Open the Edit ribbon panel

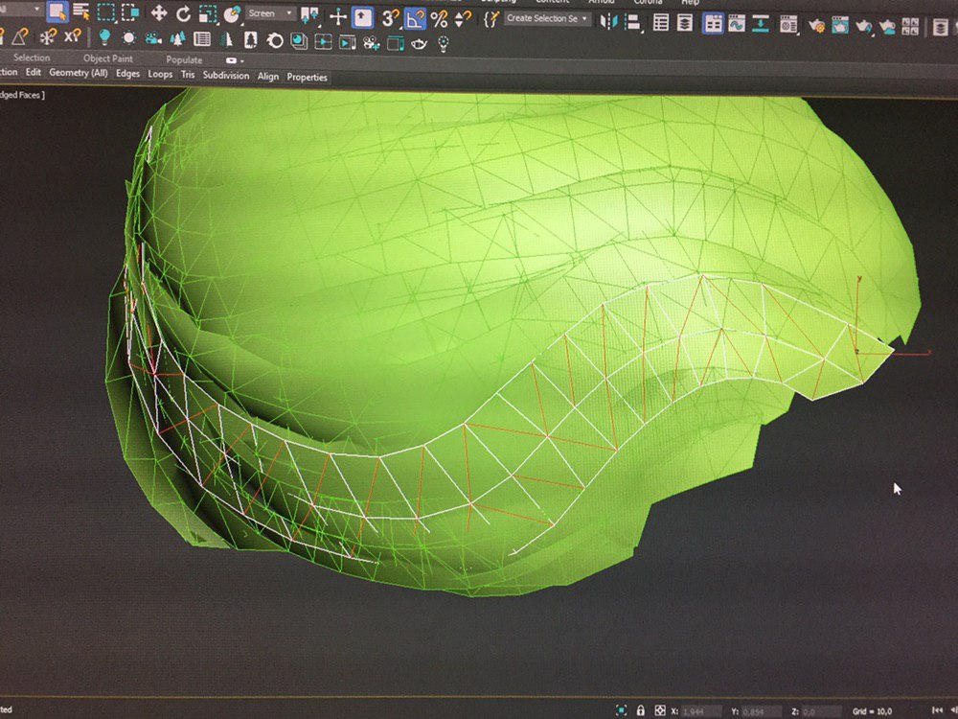[x=33, y=72]
